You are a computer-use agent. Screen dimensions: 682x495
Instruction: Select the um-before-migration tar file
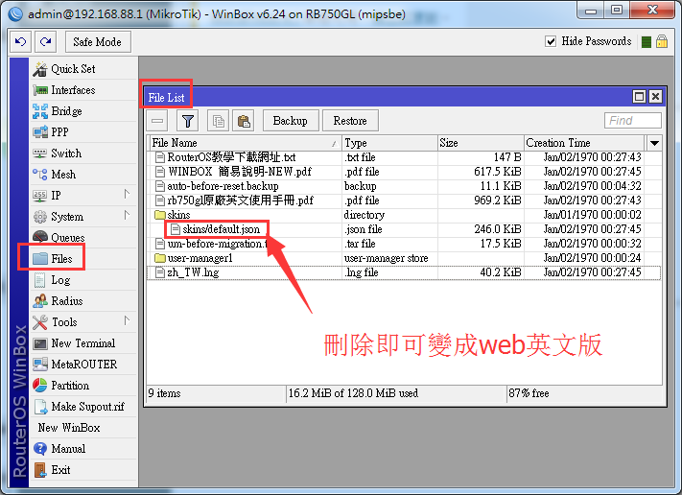(x=404, y=244)
